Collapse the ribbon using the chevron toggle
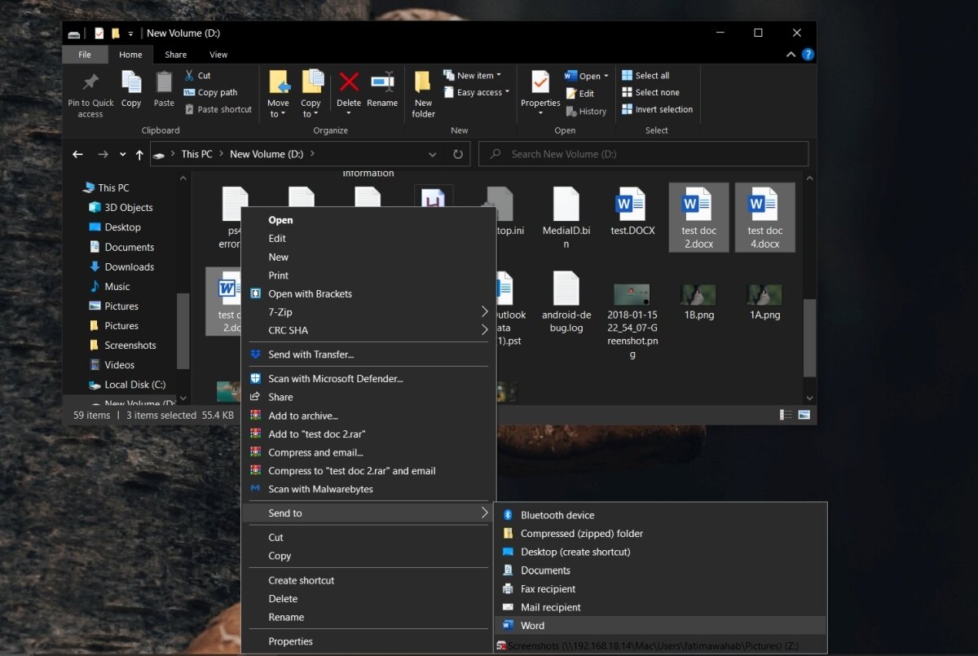Viewport: 978px width, 656px height. point(789,54)
